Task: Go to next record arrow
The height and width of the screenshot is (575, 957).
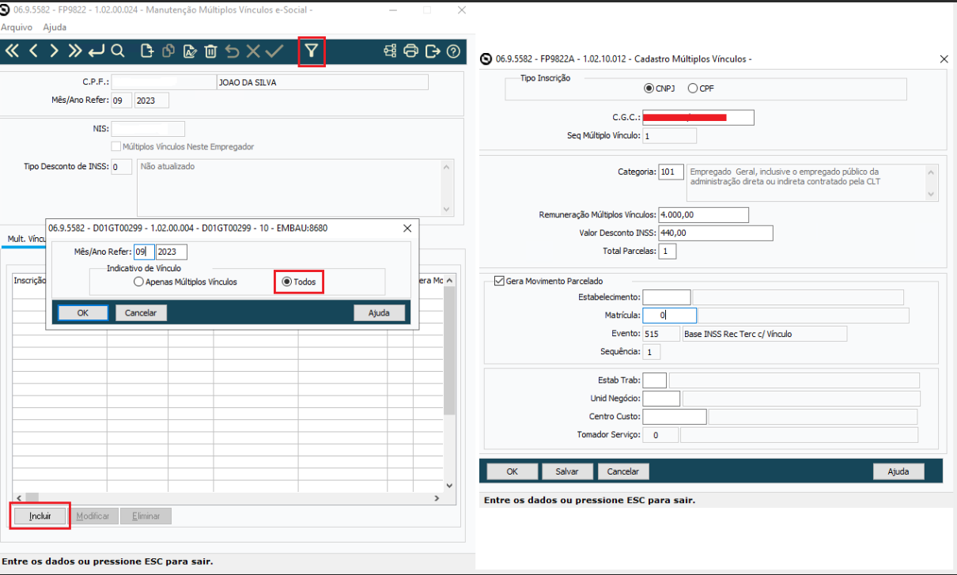Action: click(x=54, y=51)
